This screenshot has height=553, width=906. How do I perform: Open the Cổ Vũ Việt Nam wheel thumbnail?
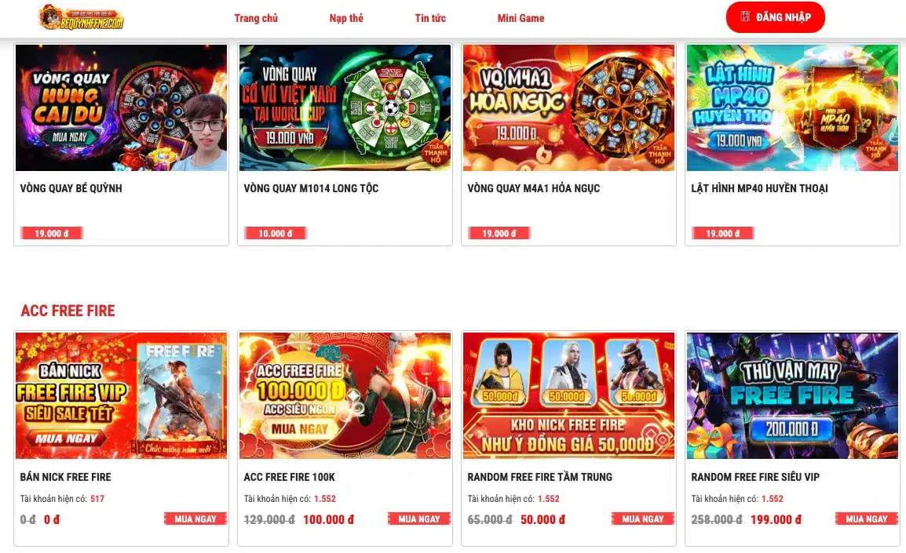click(345, 107)
